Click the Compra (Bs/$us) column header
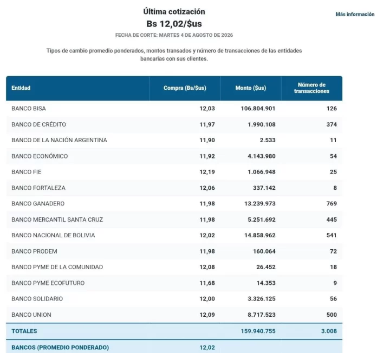 pyautogui.click(x=185, y=88)
